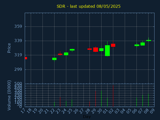The width and height of the screenshot is (160, 120).
Task: Select the tall green candlestick for day 01
Action: click(107, 50)
